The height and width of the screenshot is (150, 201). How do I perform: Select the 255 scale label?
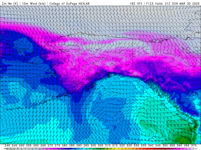29,145
